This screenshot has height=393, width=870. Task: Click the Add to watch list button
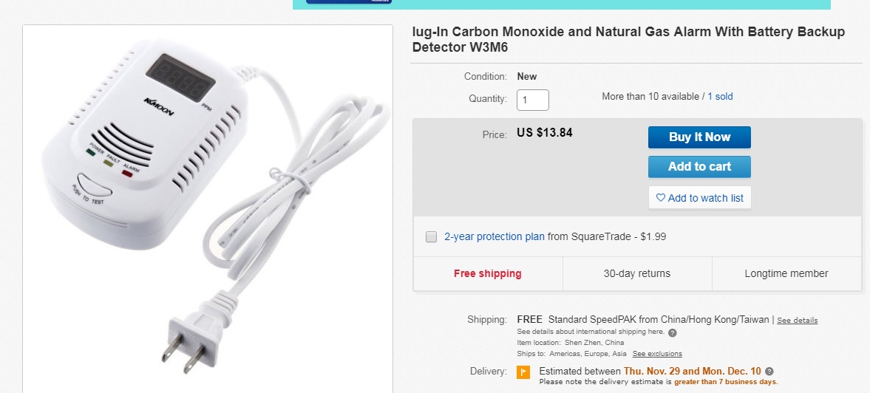[699, 198]
